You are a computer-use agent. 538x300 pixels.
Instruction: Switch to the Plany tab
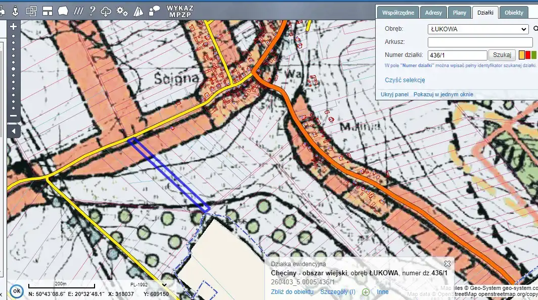[x=459, y=13]
